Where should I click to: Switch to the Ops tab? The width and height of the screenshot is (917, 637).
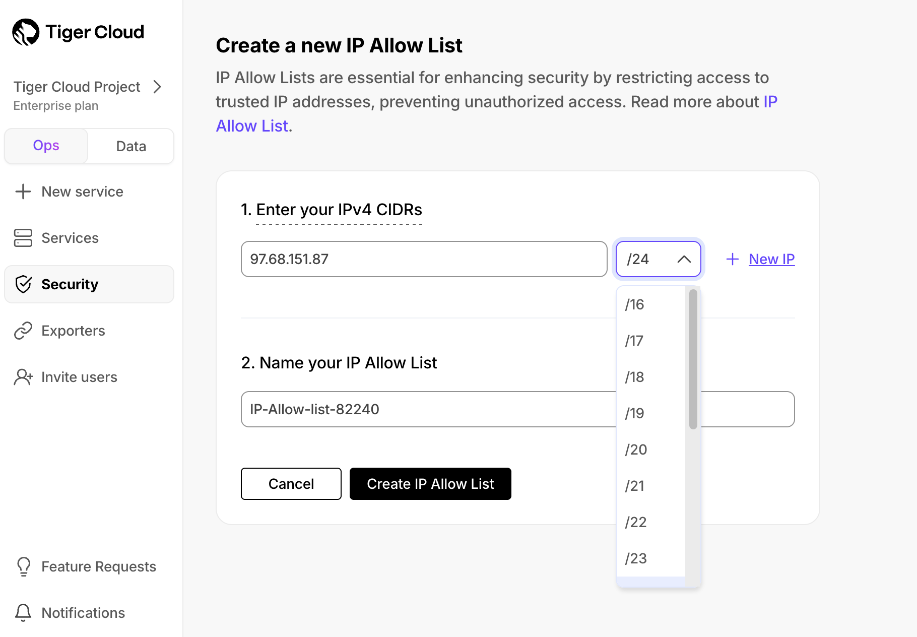click(46, 146)
